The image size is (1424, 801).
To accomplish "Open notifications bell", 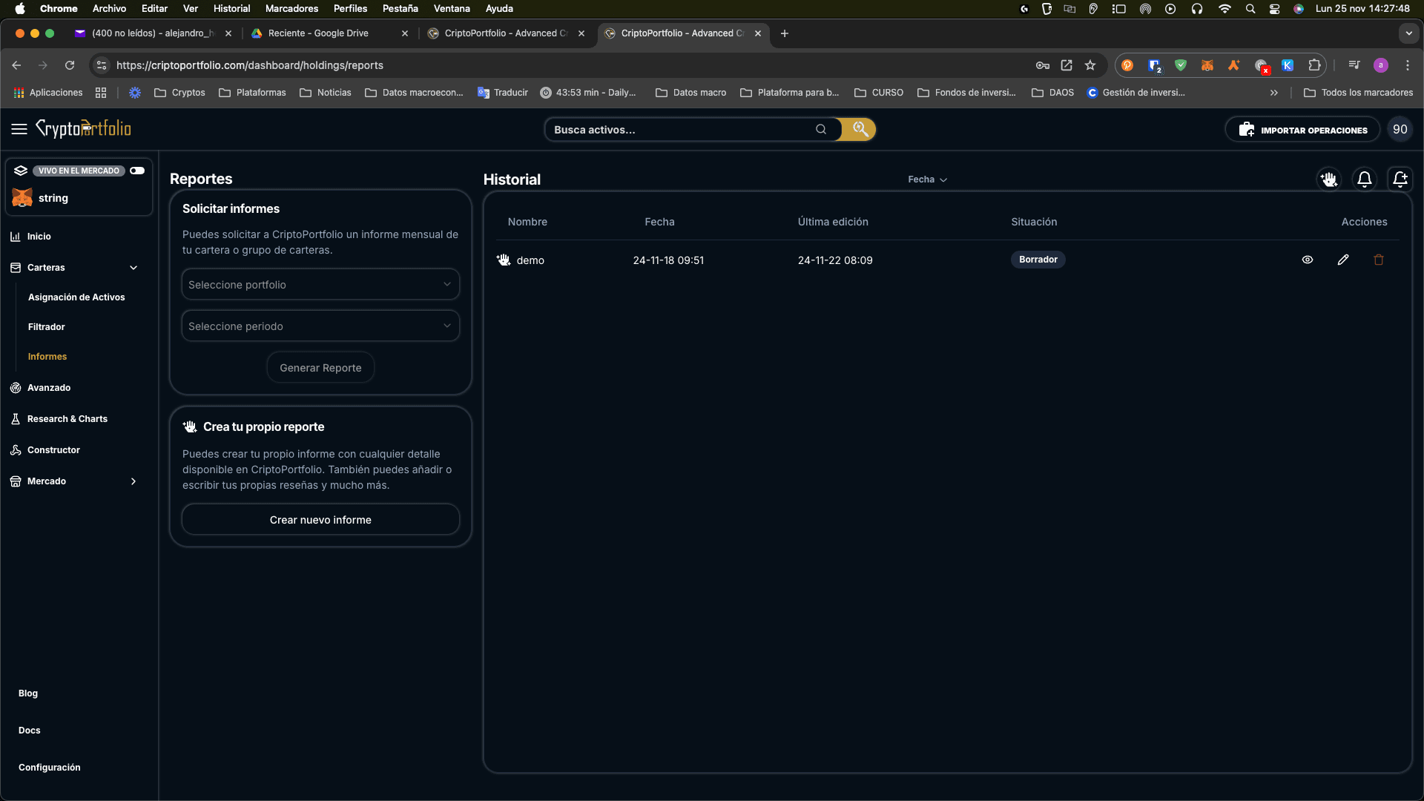I will pyautogui.click(x=1365, y=179).
